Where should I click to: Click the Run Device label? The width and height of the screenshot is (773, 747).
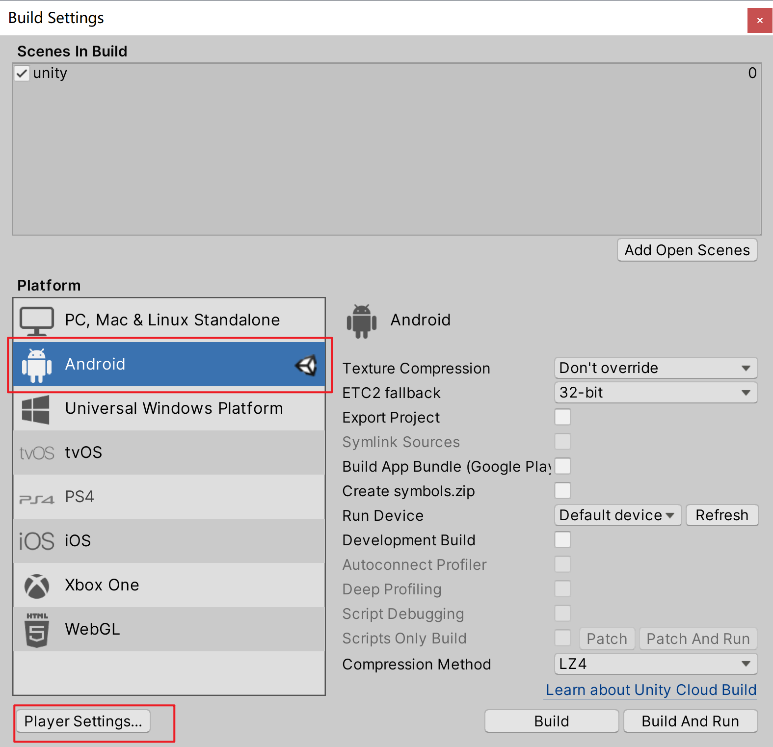click(383, 516)
